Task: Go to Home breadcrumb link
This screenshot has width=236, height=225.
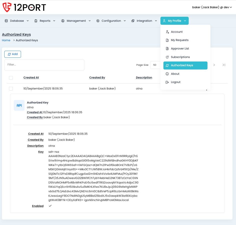Action: pos(6,40)
